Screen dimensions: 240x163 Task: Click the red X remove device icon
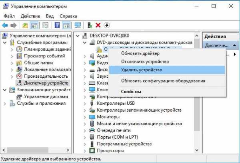click(x=98, y=25)
